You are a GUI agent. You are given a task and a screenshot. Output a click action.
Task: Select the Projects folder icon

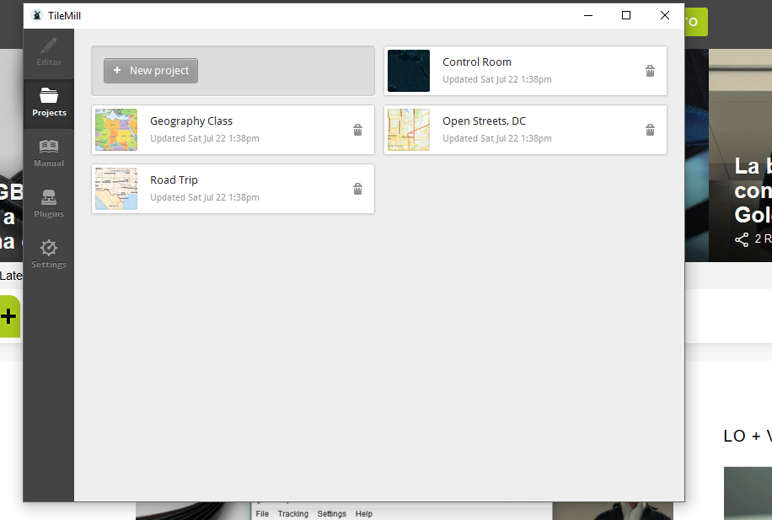(x=49, y=95)
